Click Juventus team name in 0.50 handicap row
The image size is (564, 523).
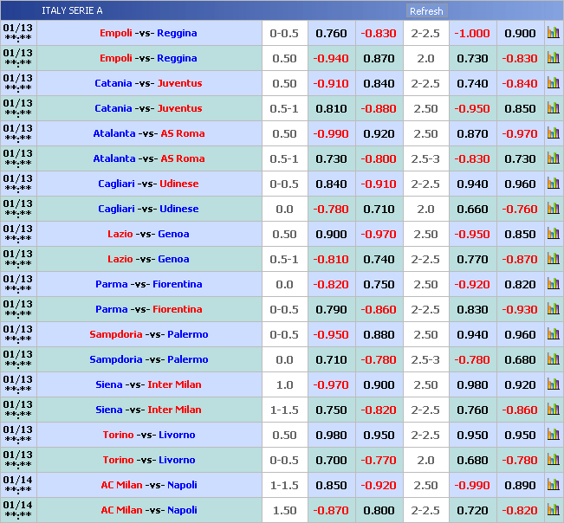click(179, 83)
